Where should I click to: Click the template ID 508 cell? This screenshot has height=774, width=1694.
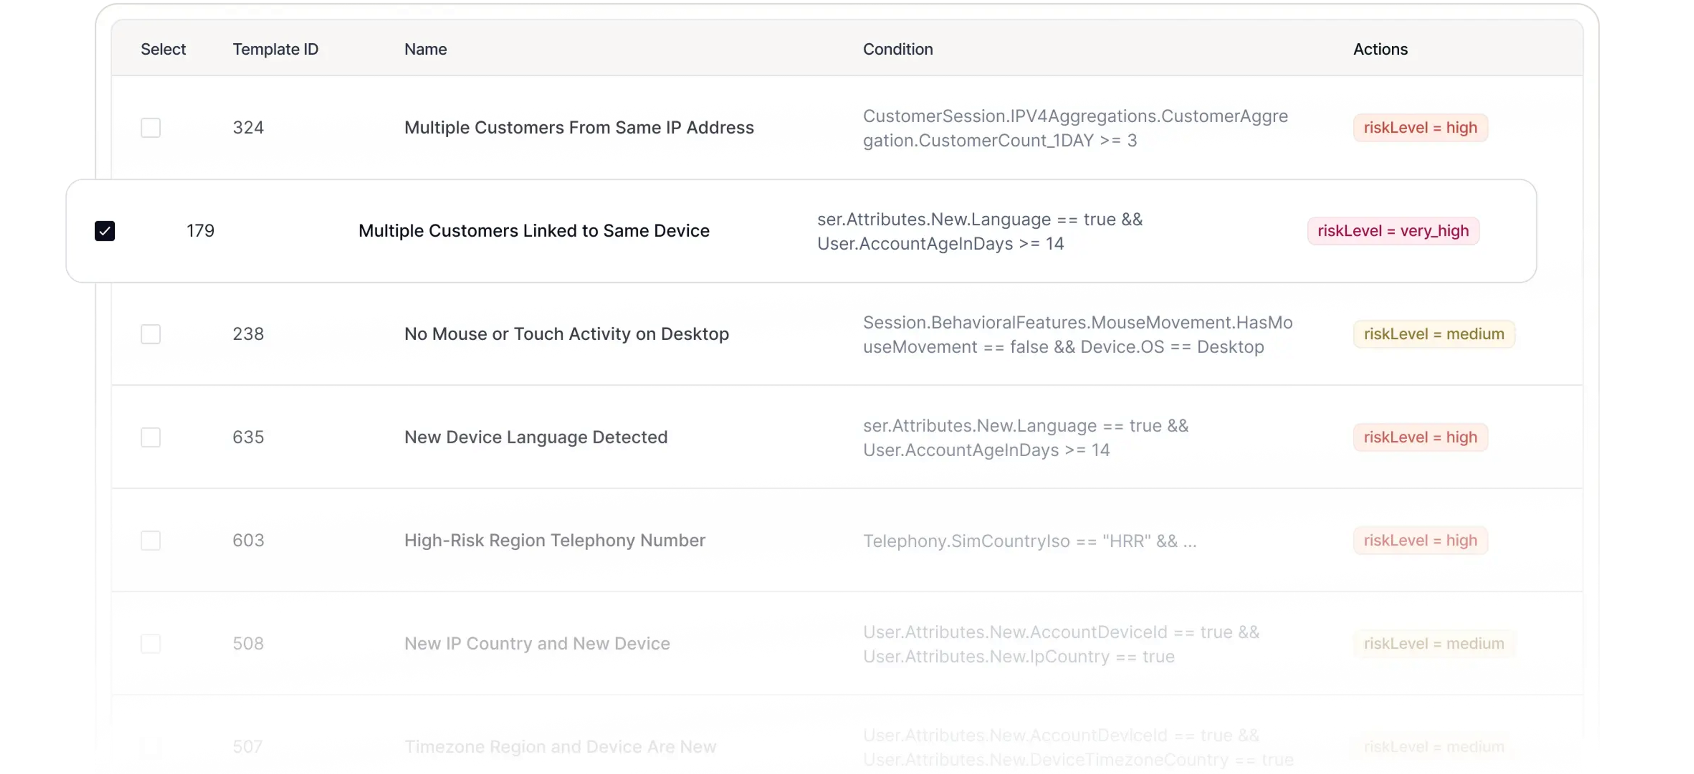point(248,644)
